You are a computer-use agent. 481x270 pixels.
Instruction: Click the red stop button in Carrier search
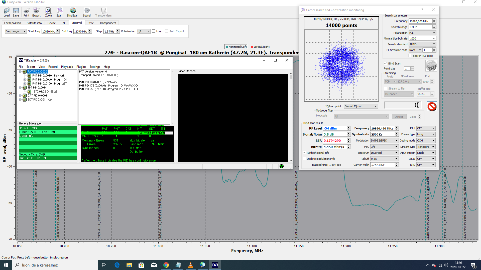(x=432, y=106)
